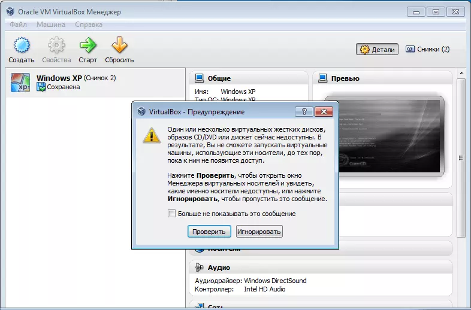Click the Превью section header title

[x=345, y=78]
